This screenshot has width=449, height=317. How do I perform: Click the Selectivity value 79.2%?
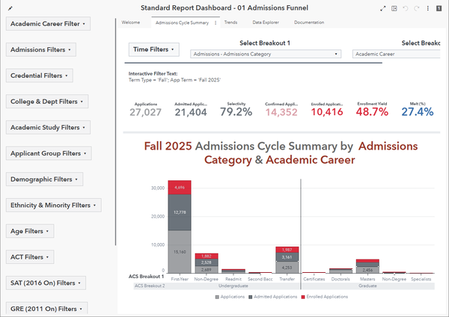pyautogui.click(x=236, y=112)
